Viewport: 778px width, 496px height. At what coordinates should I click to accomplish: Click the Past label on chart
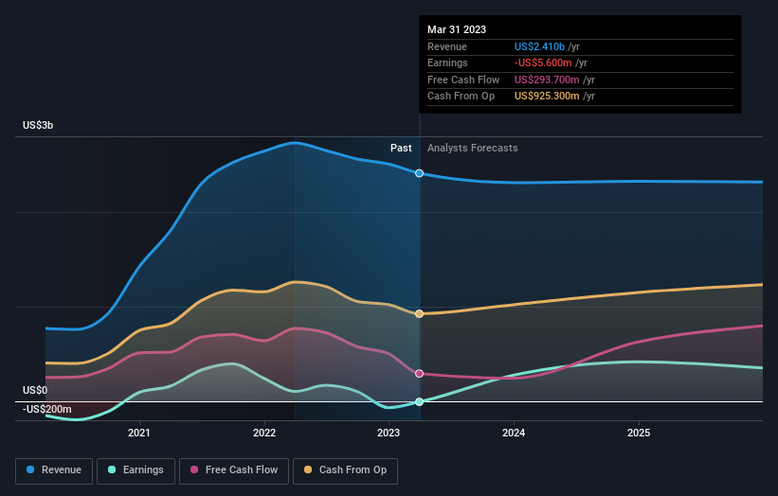[x=401, y=149]
